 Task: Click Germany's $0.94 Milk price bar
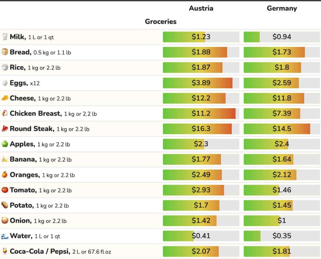(x=282, y=37)
